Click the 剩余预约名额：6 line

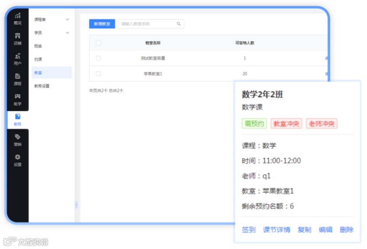click(268, 206)
